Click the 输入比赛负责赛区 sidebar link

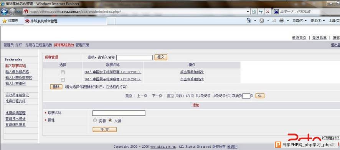click(19, 78)
